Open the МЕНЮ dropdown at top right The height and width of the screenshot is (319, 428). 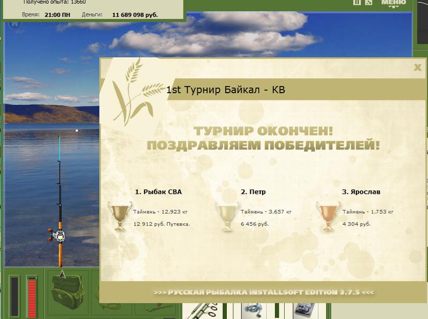click(393, 3)
